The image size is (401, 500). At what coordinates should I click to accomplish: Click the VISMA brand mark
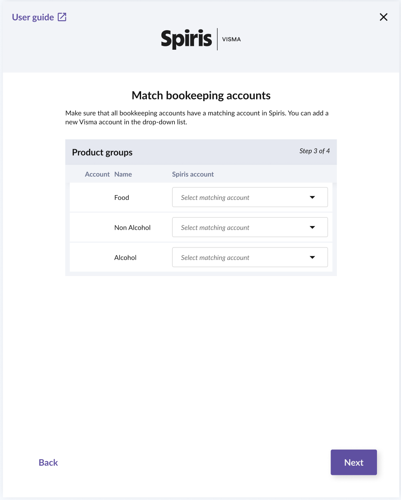click(x=231, y=39)
